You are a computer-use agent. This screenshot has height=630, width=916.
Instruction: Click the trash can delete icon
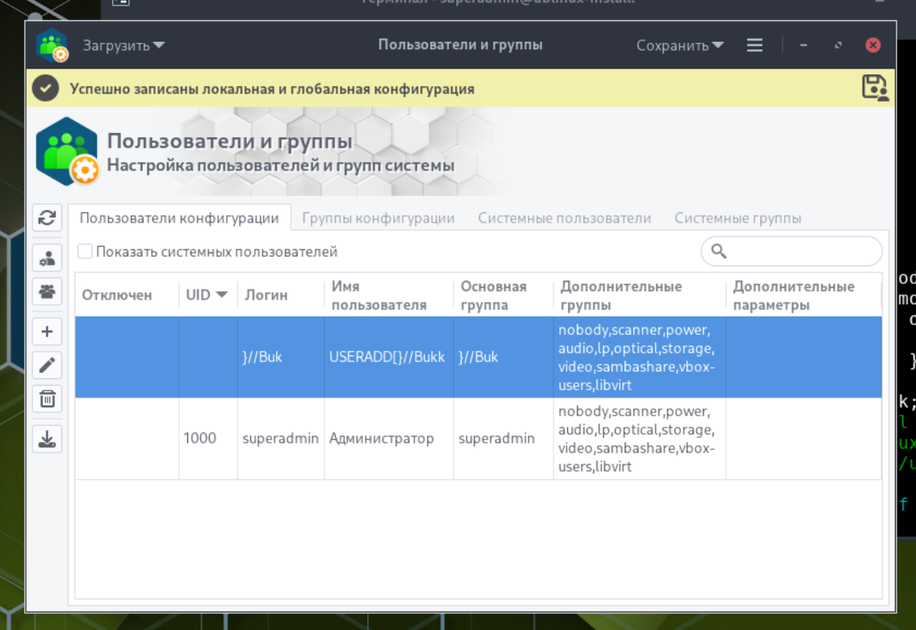47,398
